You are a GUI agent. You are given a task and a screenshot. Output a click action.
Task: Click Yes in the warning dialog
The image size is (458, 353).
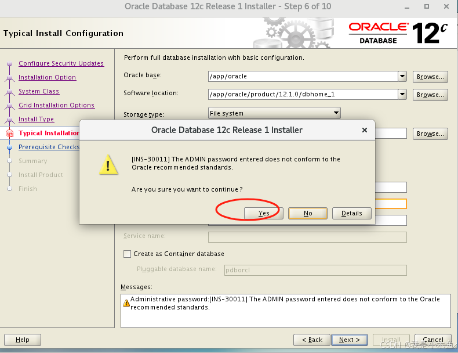pos(264,213)
